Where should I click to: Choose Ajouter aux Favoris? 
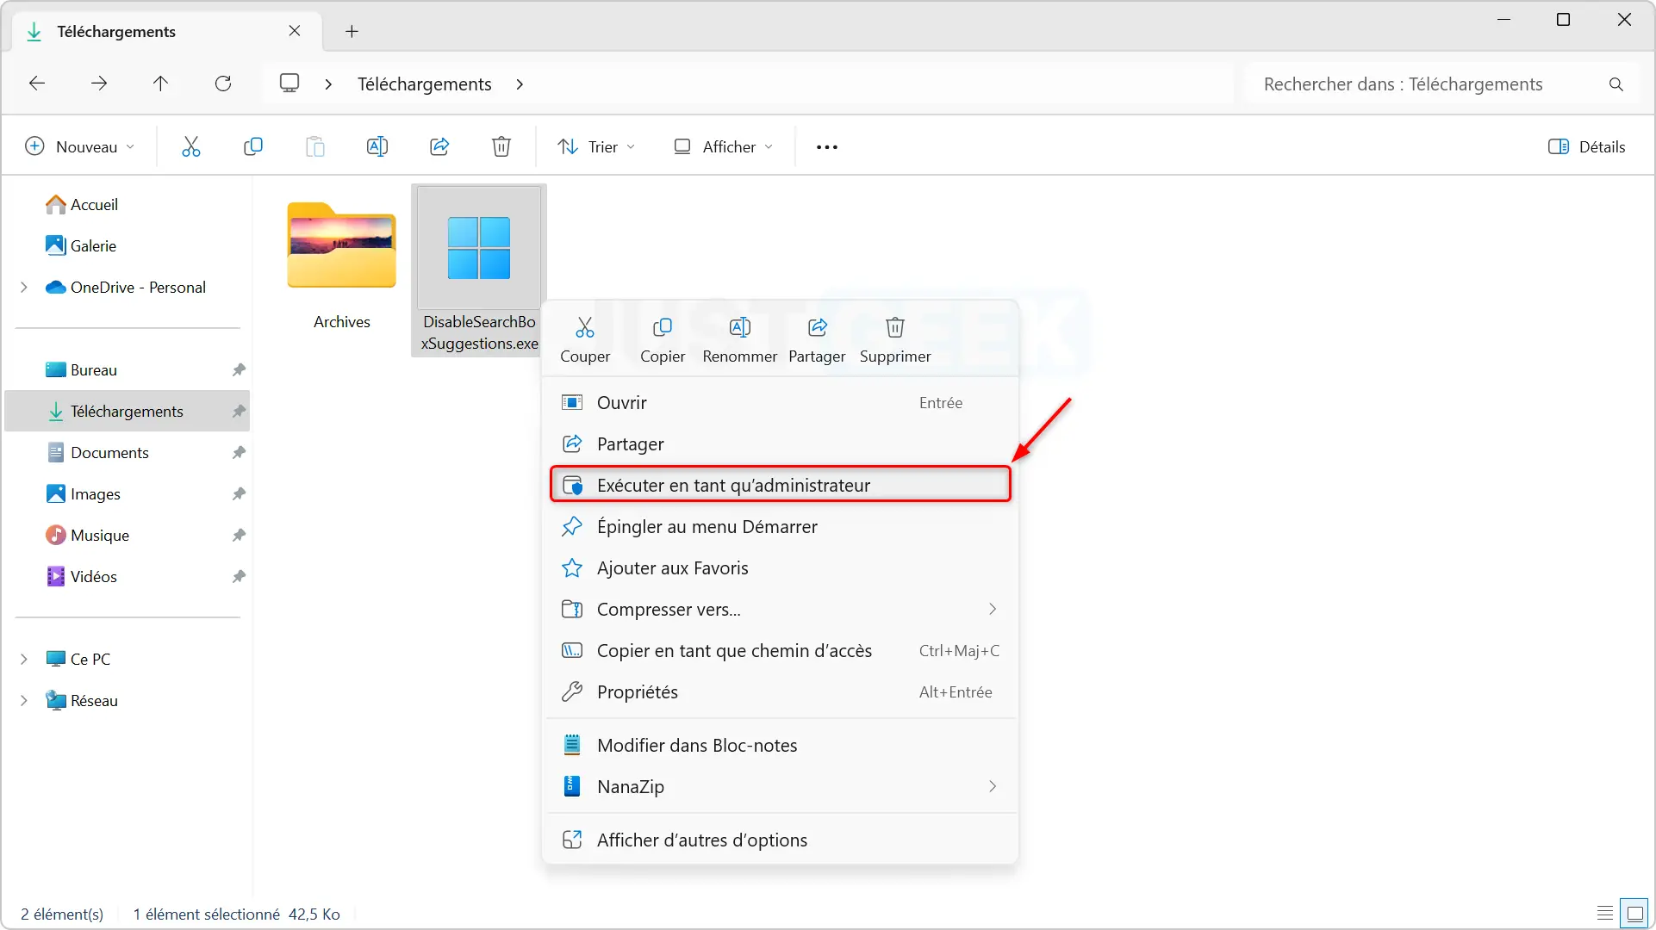coord(780,568)
